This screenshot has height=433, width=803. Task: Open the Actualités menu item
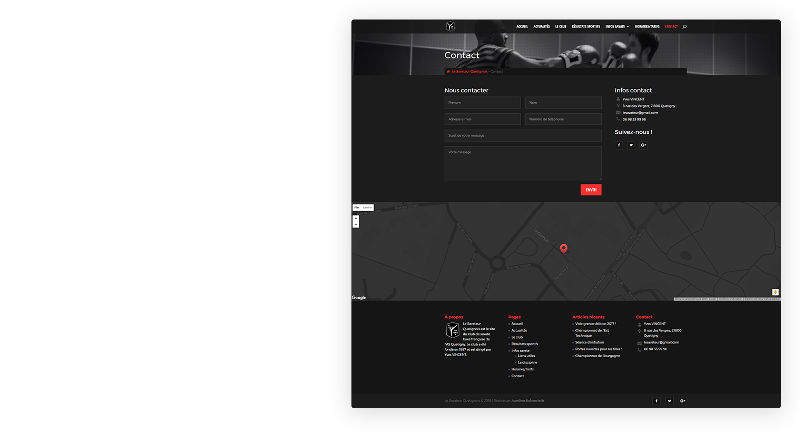tap(541, 26)
